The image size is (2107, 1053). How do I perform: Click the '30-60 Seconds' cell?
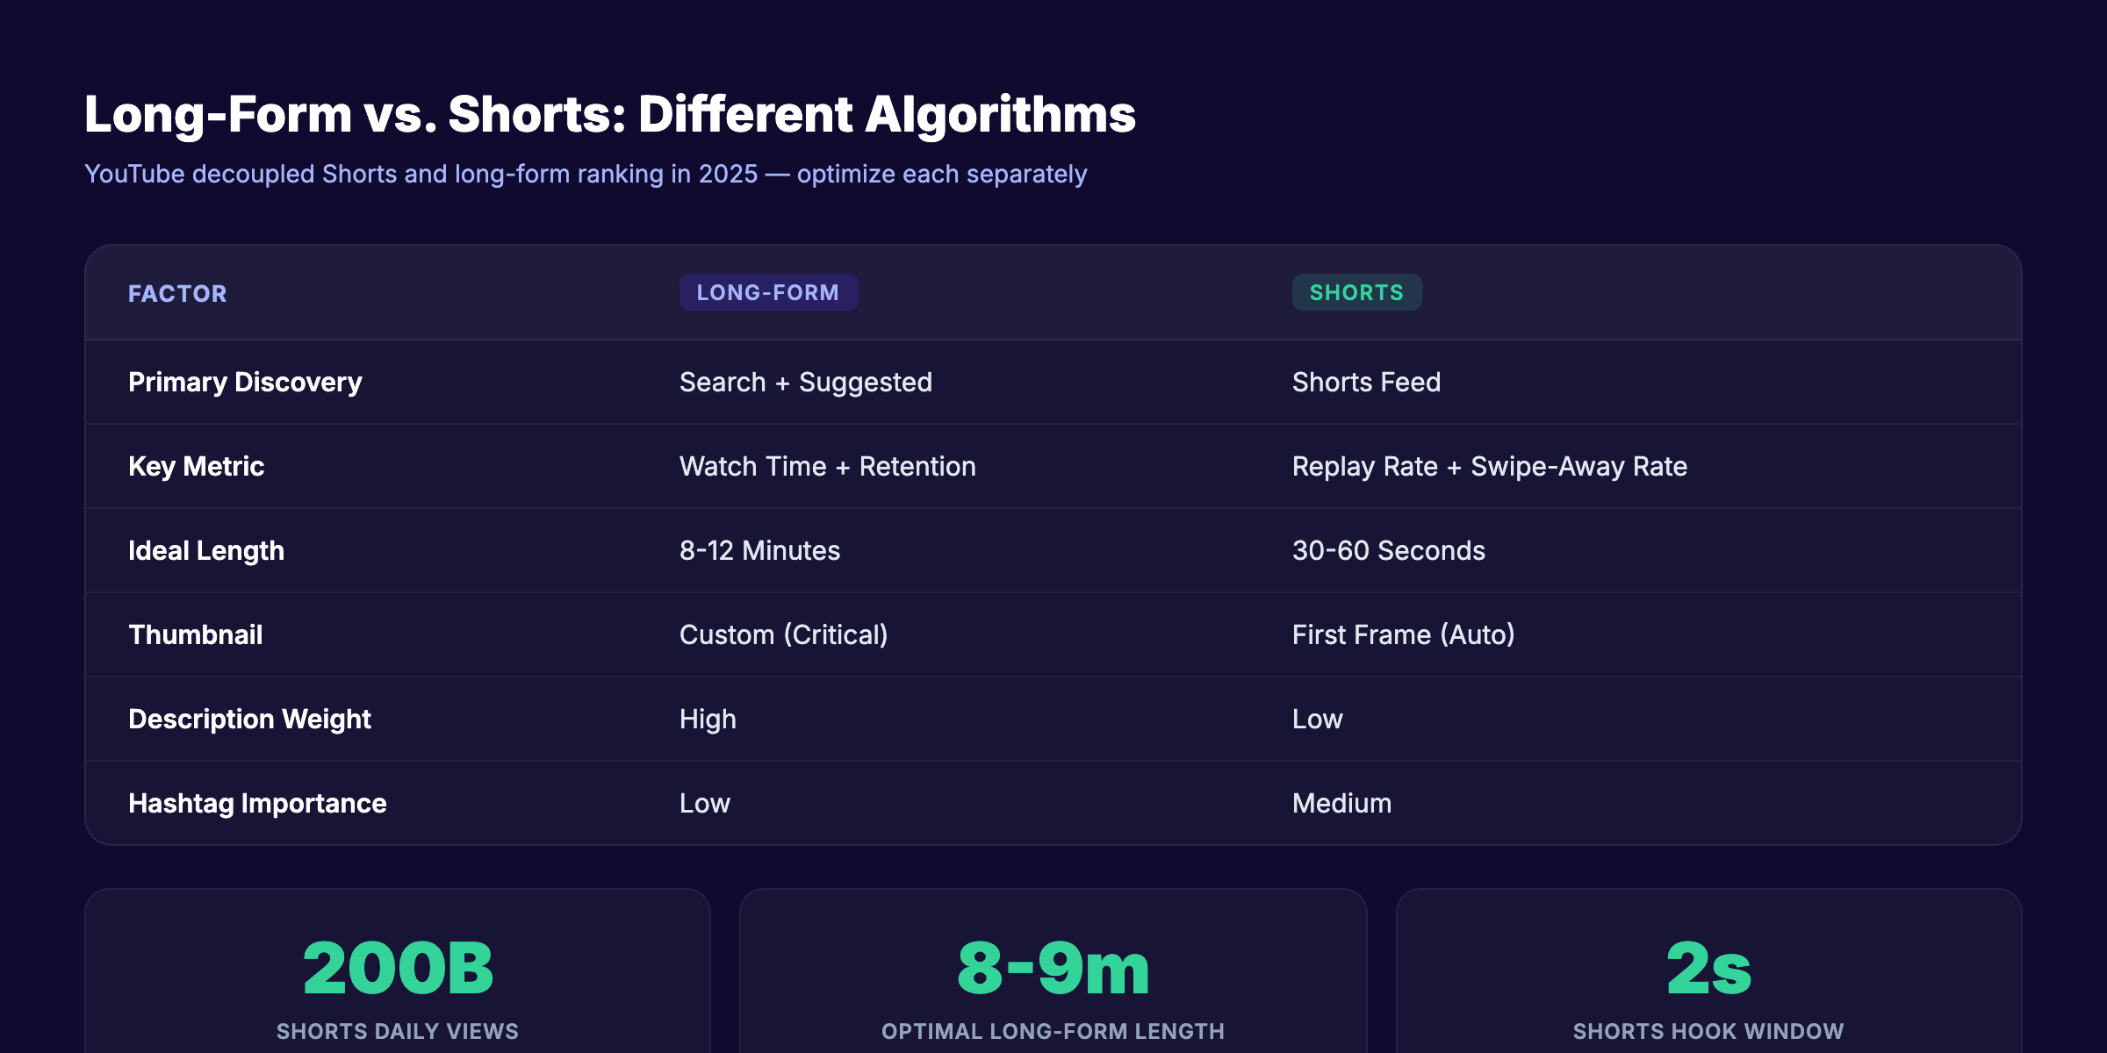[1389, 550]
